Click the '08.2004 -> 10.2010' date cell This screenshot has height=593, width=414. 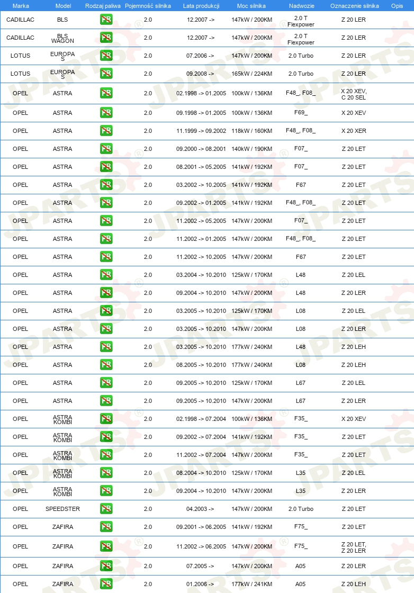[x=201, y=473]
